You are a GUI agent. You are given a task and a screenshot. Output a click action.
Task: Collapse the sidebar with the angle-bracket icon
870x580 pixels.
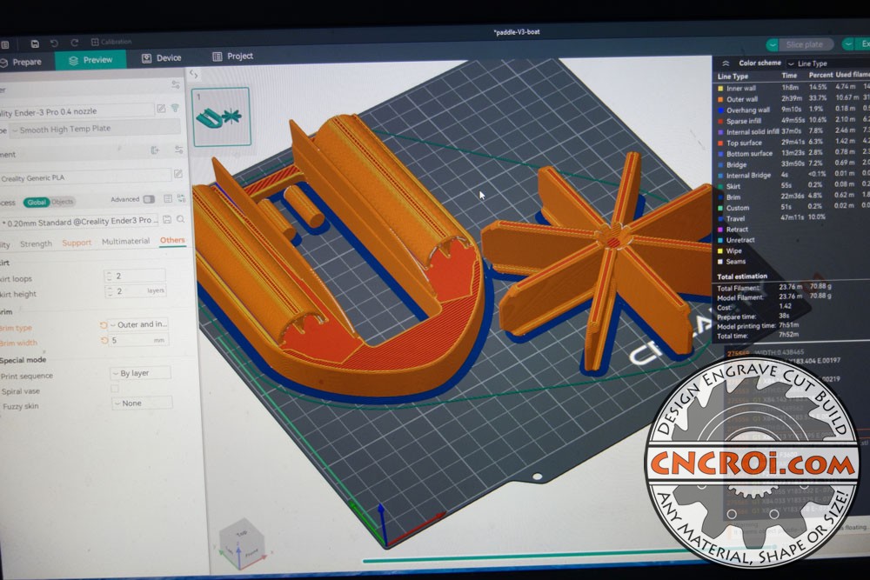(194, 73)
